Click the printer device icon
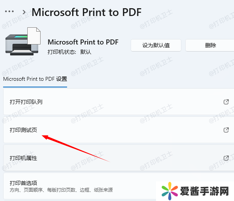 23,41
